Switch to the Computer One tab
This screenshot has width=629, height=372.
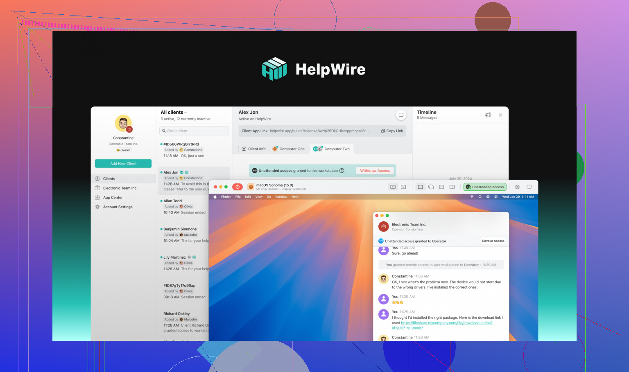point(289,149)
